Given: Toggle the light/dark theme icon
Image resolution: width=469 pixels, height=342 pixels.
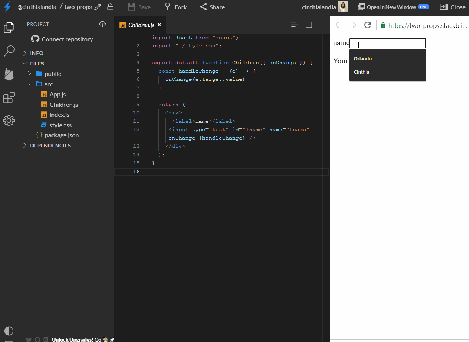Looking at the screenshot, I should pos(9,331).
